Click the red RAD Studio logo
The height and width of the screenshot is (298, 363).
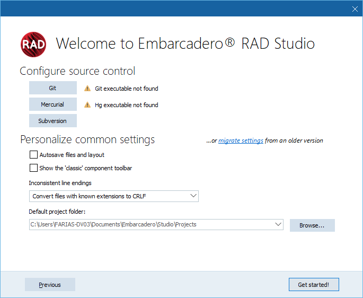[33, 44]
